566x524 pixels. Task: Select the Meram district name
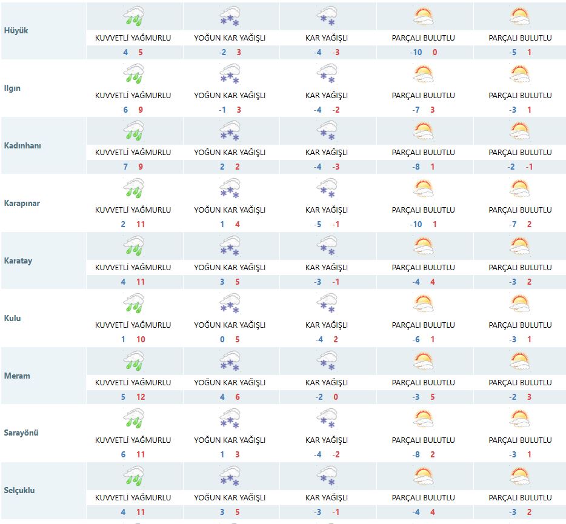17,376
